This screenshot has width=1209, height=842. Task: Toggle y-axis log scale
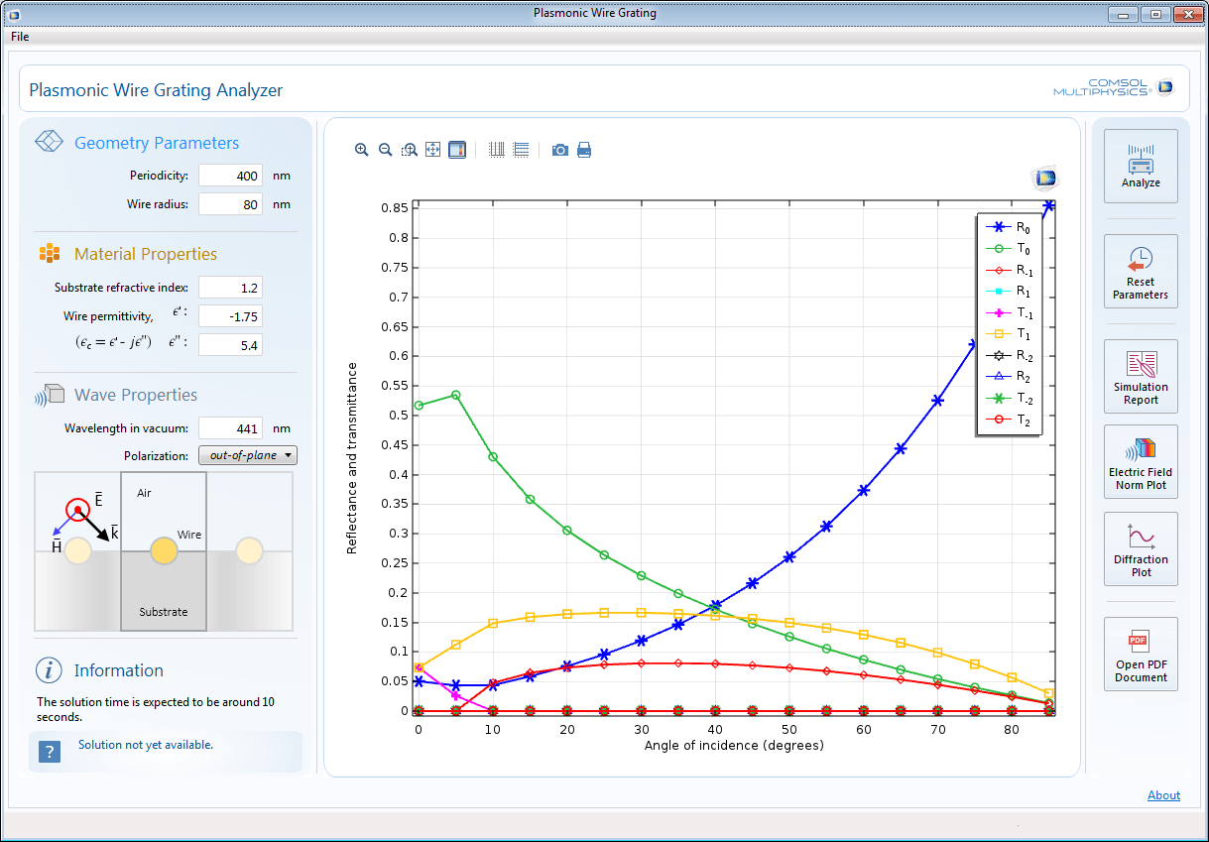[x=521, y=150]
